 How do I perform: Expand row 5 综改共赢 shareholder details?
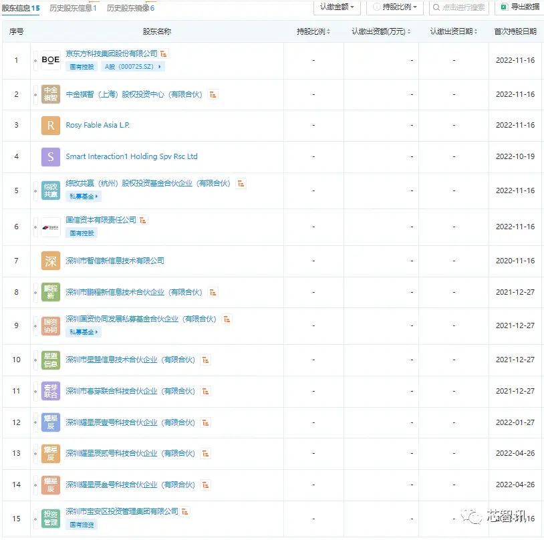point(35,191)
